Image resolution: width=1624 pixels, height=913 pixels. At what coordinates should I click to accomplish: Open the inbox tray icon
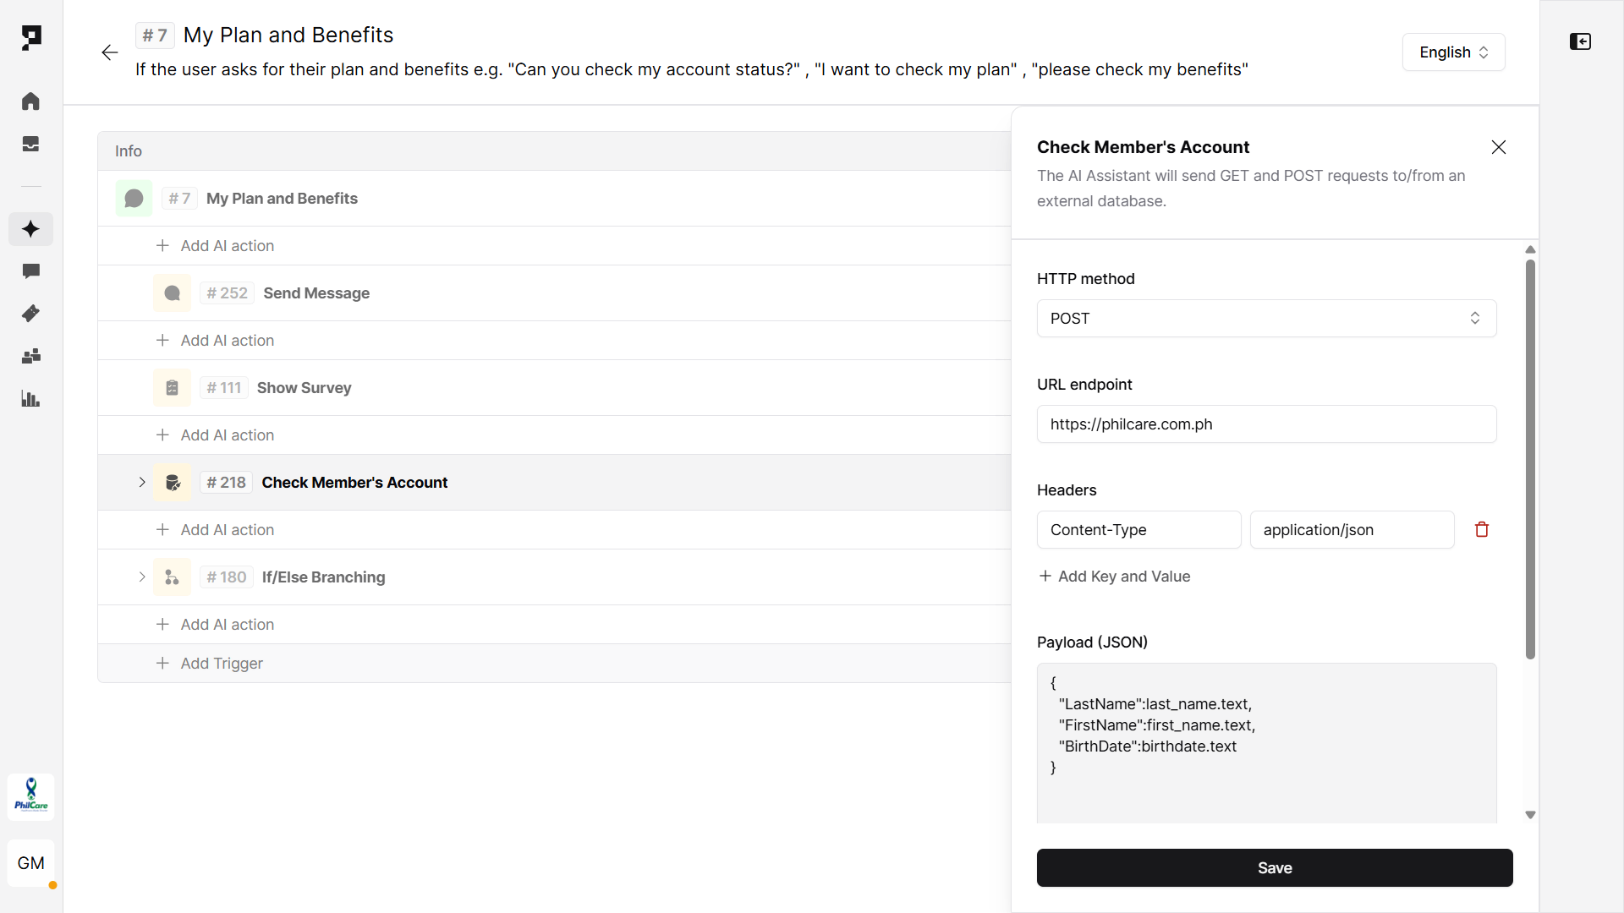point(30,144)
